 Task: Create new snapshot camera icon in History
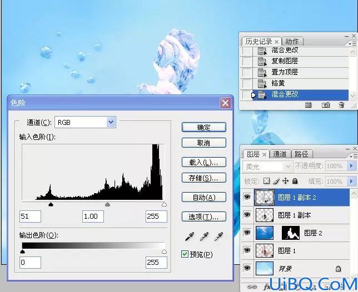point(326,105)
